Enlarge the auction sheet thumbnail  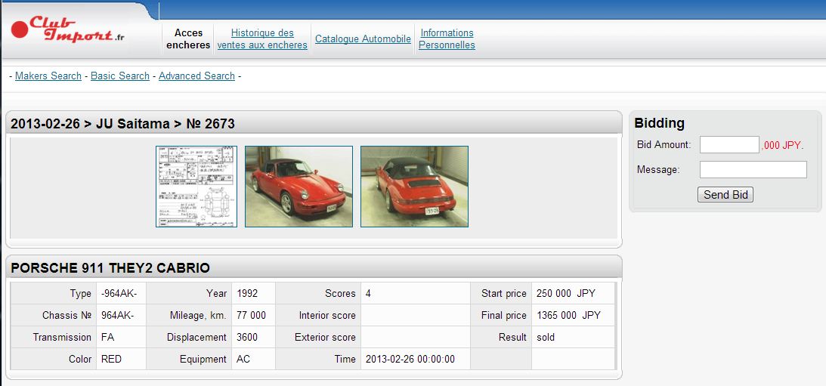(196, 187)
